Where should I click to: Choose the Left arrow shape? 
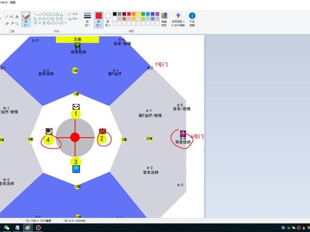[x=57, y=19]
